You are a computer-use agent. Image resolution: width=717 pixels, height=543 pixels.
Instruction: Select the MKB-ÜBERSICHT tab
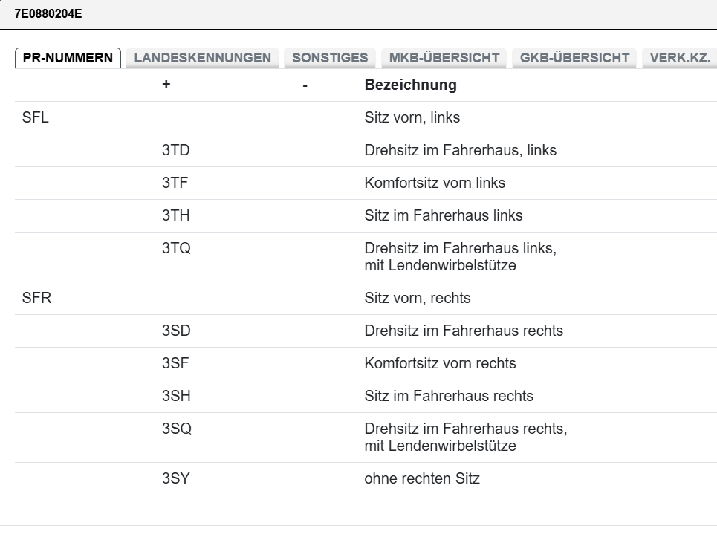[x=444, y=58]
